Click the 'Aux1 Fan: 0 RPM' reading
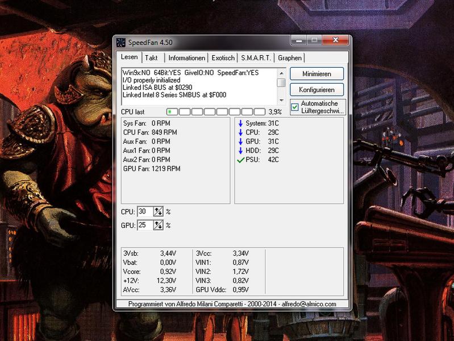The image size is (454, 341). pos(147,150)
